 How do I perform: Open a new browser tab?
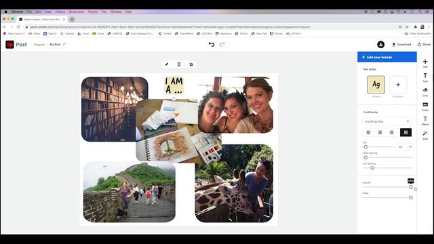pyautogui.click(x=72, y=20)
